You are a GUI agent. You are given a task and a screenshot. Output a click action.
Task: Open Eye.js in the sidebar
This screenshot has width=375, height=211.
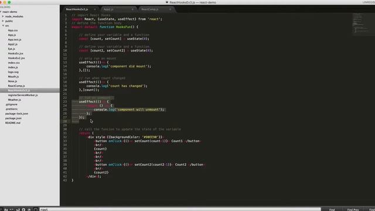[x=12, y=49]
